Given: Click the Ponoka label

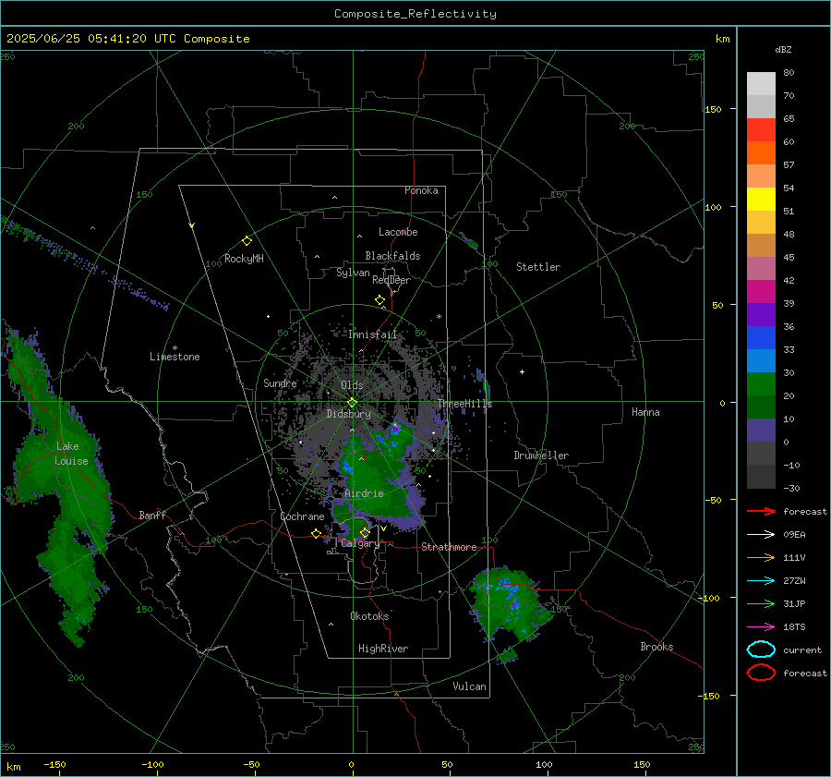Looking at the screenshot, I should pos(421,190).
